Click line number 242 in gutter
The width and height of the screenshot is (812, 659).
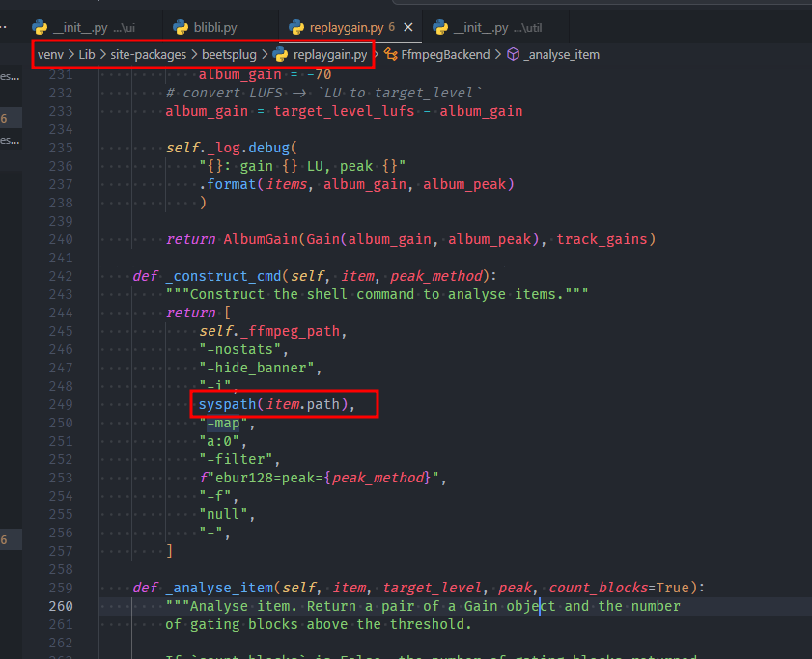click(61, 276)
